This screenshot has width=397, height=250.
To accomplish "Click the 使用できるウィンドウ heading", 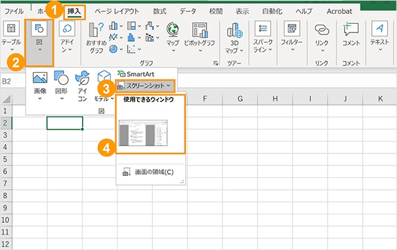I will (x=149, y=100).
